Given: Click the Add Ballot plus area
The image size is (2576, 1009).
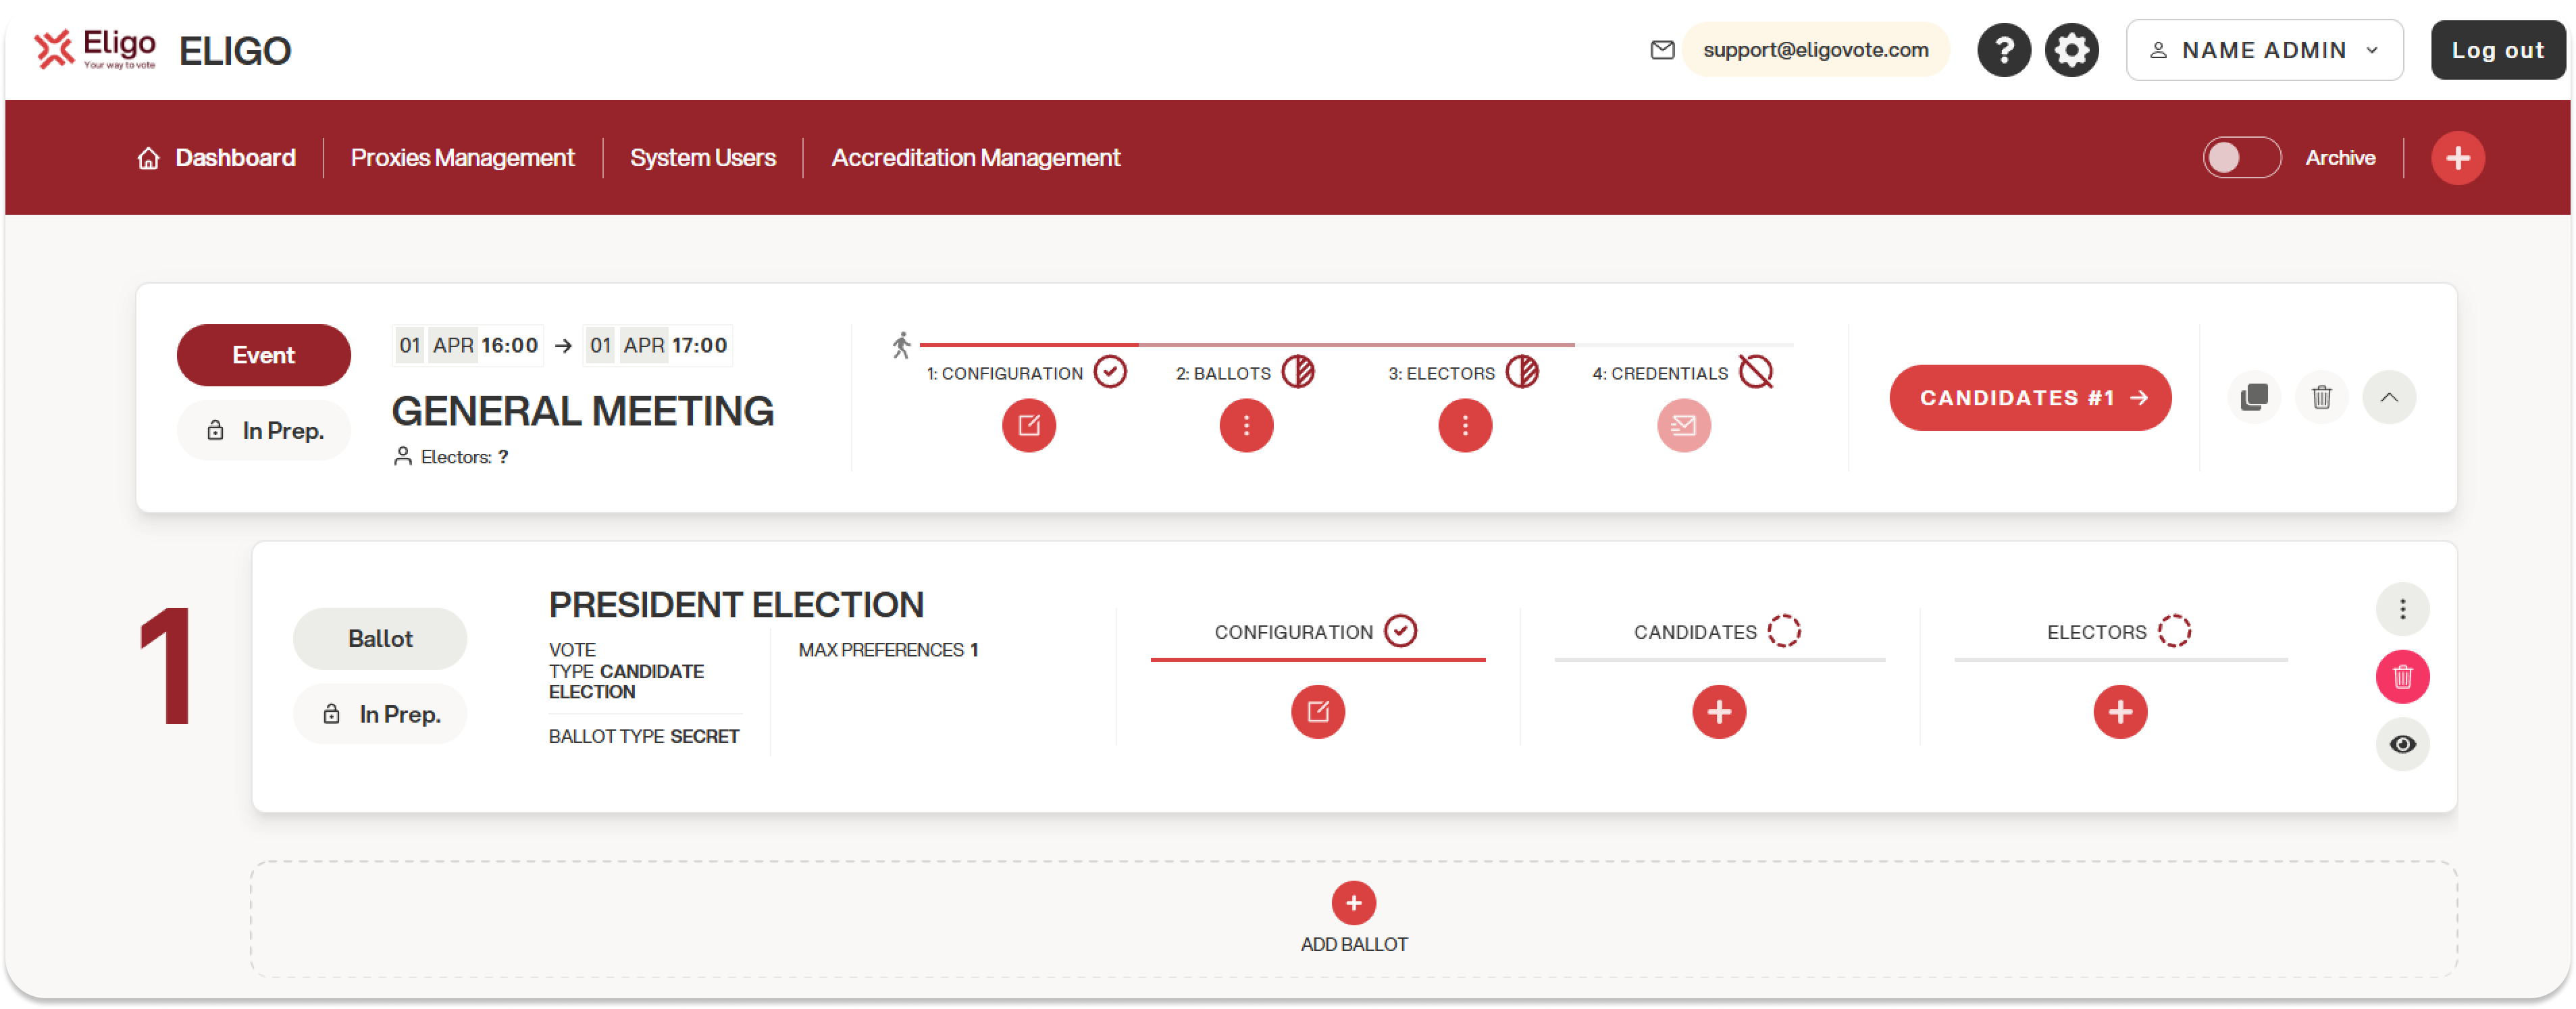Looking at the screenshot, I should pyautogui.click(x=1353, y=904).
